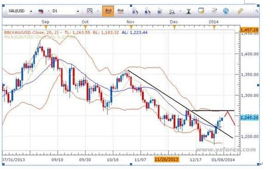Click the Oct timeline marker triangle
Screen dimensions: 263x169
point(86,27)
